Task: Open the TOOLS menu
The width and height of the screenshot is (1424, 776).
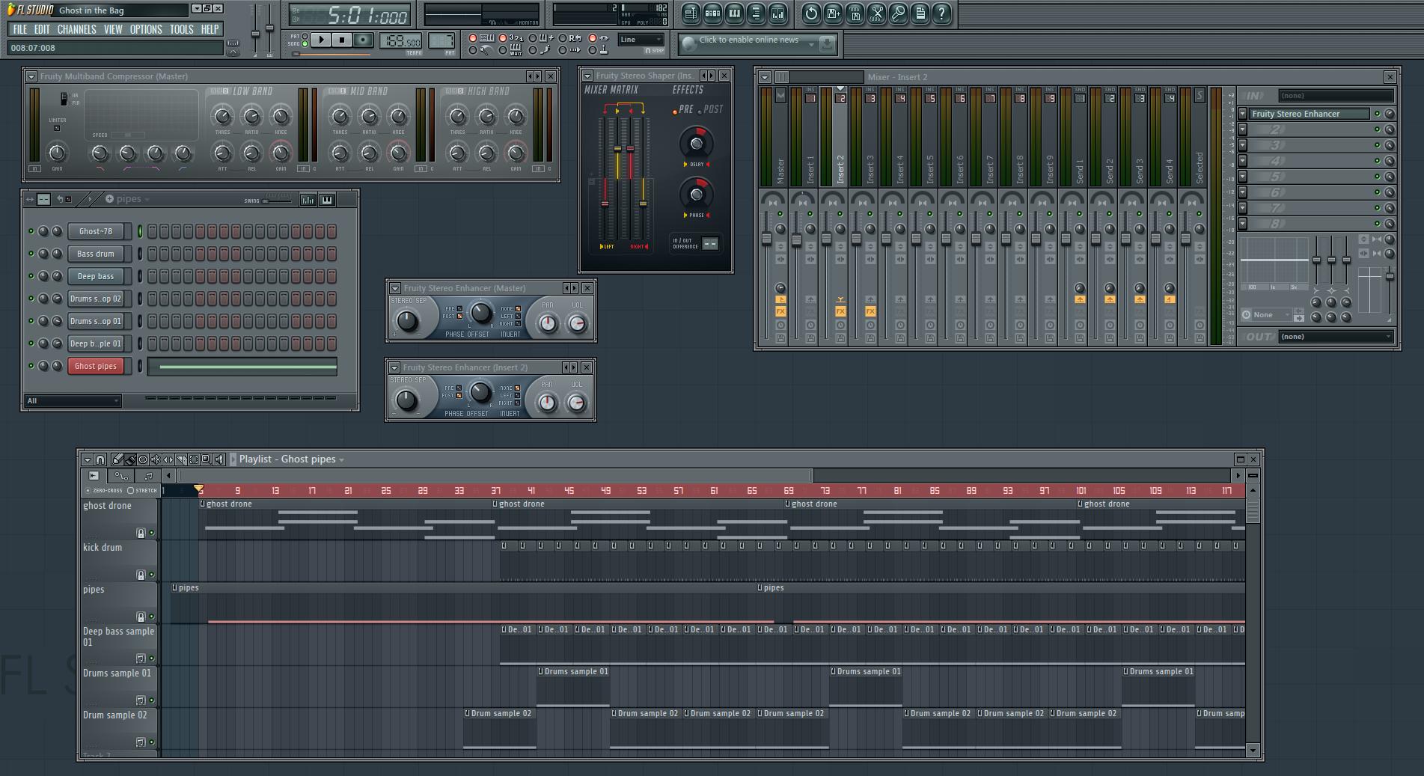Action: 181,29
